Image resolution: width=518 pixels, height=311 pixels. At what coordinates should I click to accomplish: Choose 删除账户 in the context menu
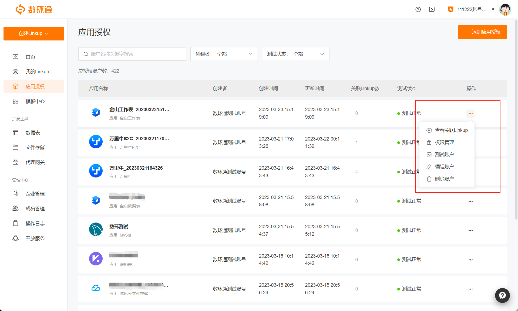[444, 179]
